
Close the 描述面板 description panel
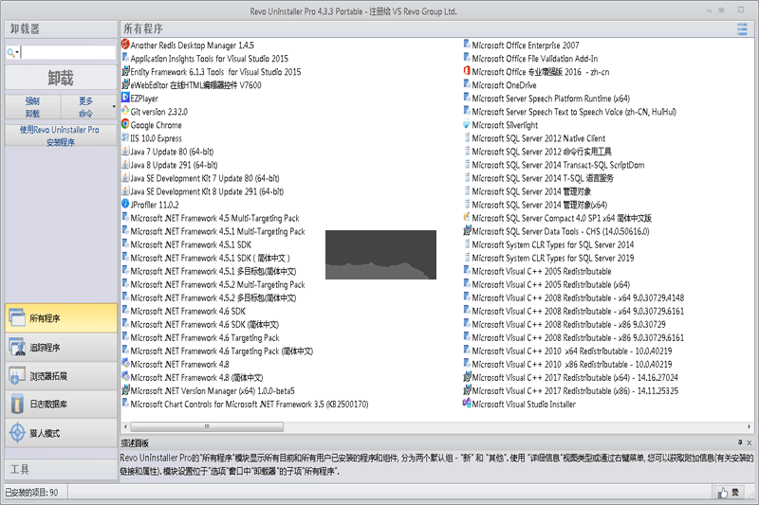(x=749, y=442)
